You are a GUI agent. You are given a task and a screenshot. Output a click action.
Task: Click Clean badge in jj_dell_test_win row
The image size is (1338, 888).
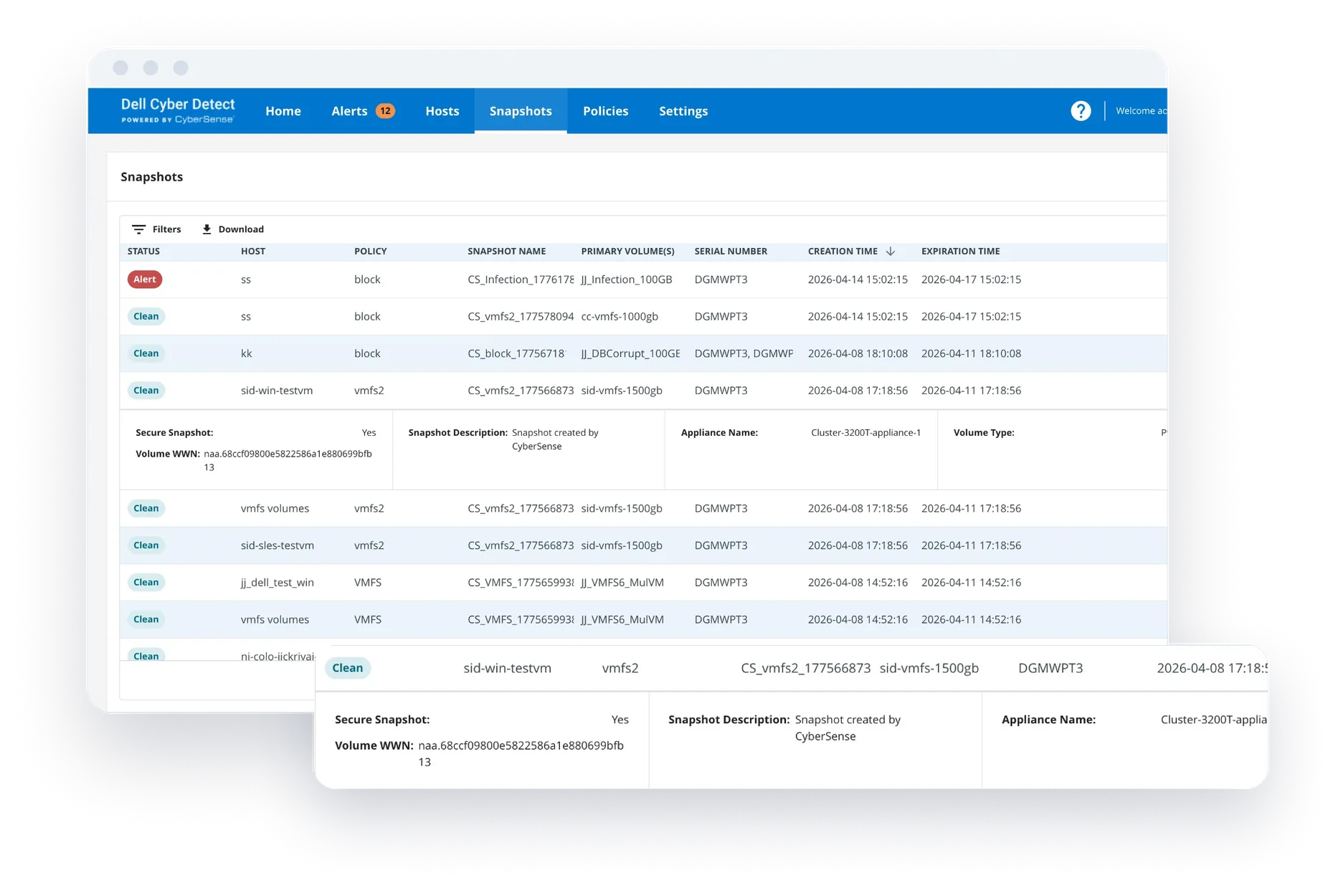[146, 583]
